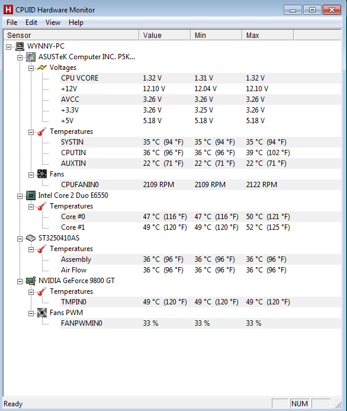
Task: Select the Core #1 temperature row
Action: [201, 227]
